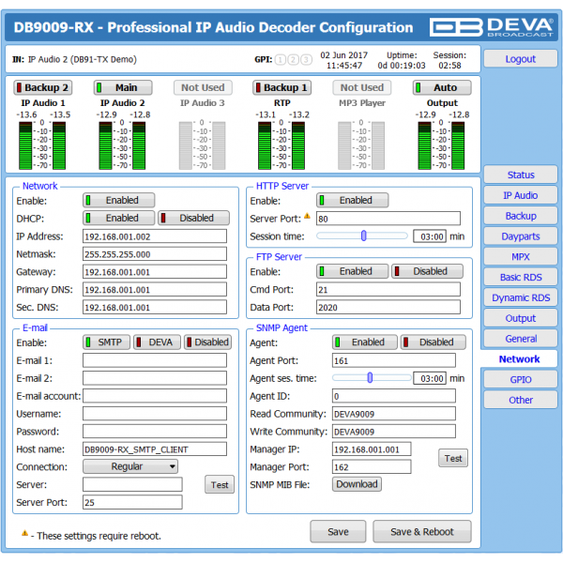Click the Server Port reboot warning icon

(x=307, y=216)
